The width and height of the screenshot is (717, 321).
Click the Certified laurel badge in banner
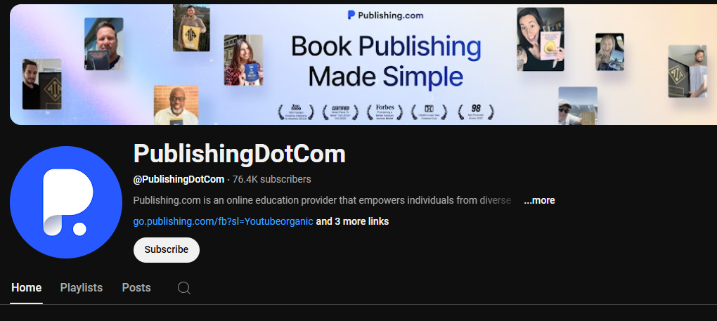pos(340,112)
